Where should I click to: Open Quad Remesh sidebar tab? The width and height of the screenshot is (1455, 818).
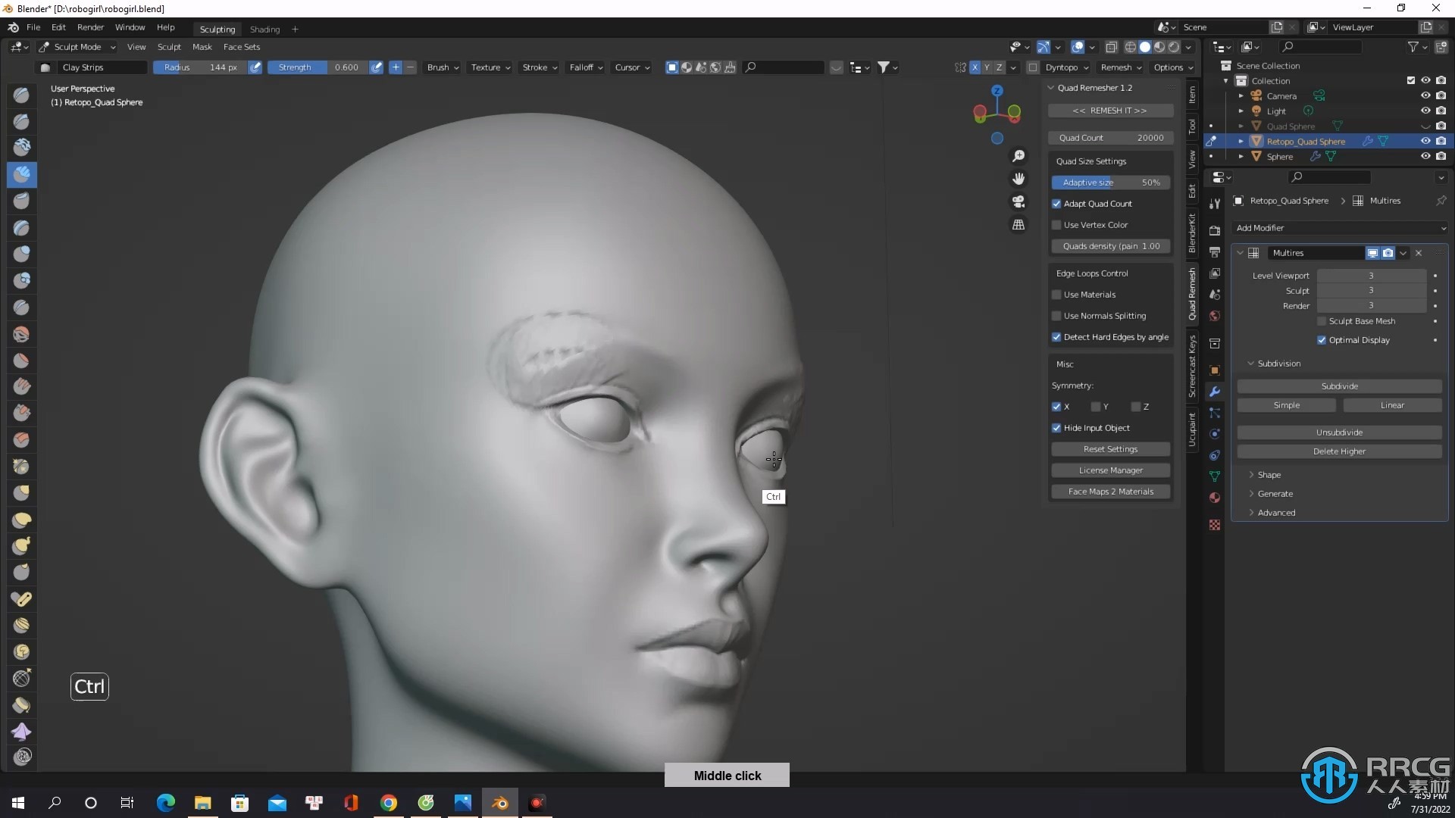coord(1192,293)
